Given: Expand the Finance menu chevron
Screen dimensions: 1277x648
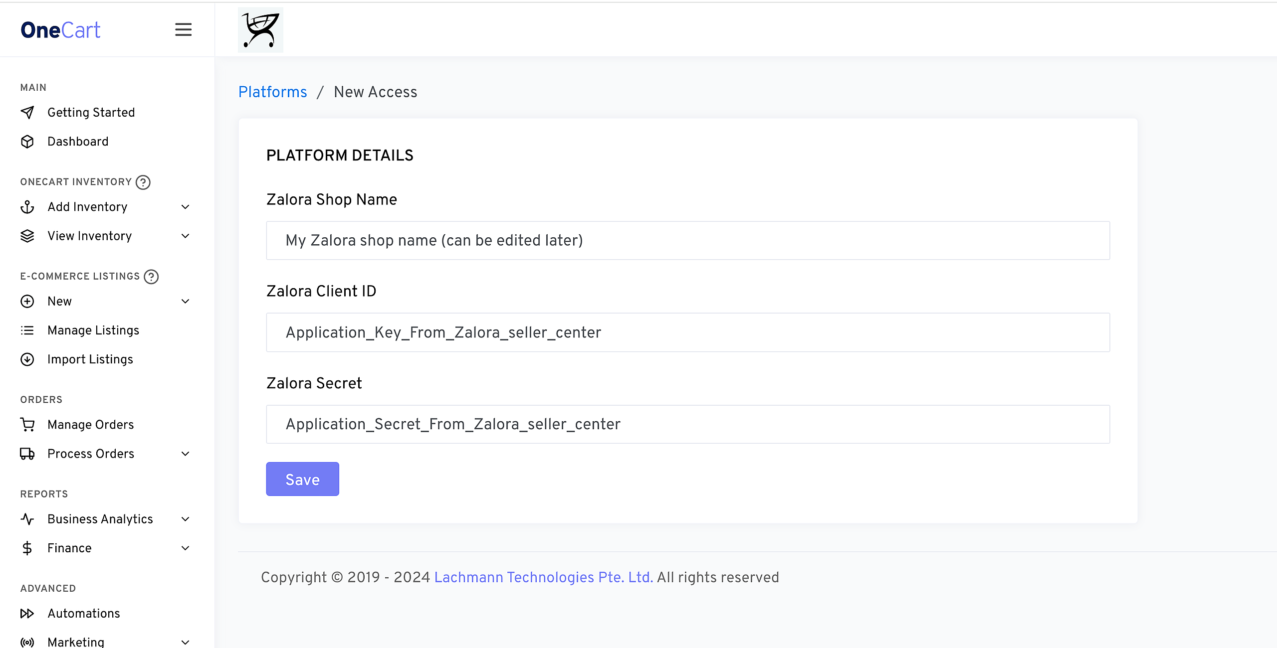Looking at the screenshot, I should [185, 548].
